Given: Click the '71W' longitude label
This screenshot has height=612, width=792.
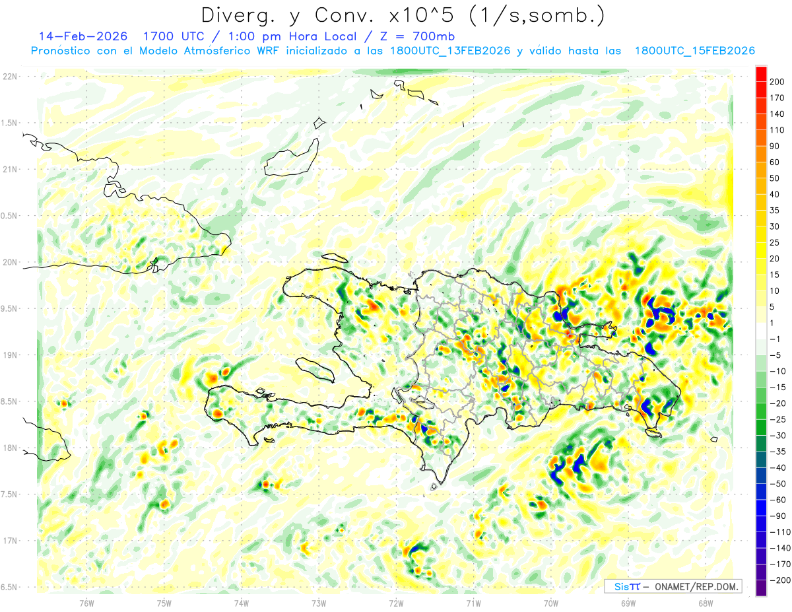Looking at the screenshot, I should pos(473,603).
